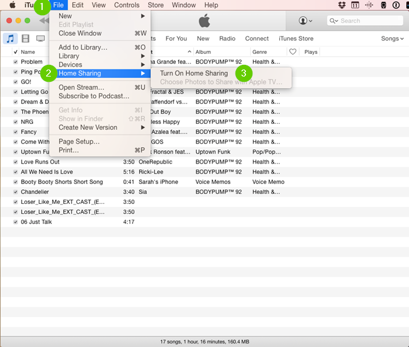This screenshot has height=347, width=409.
Task: Click the 1Password menu bar icon
Action: click(396, 5)
